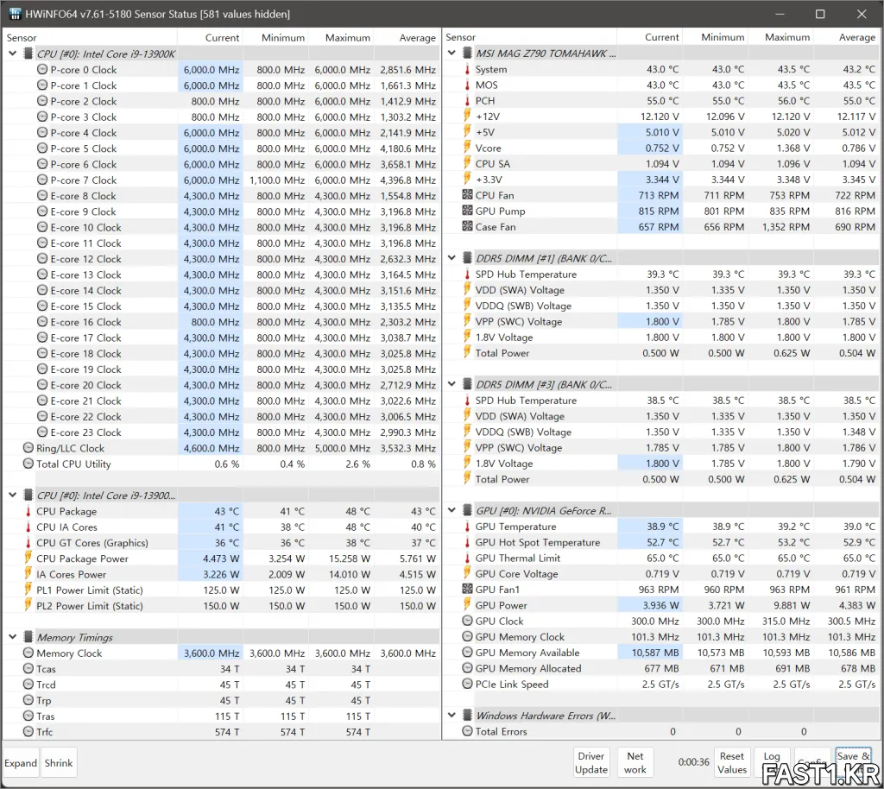Screen dimensions: 884x789
Task: Select the P-core 7 Clock row label
Action: point(84,180)
